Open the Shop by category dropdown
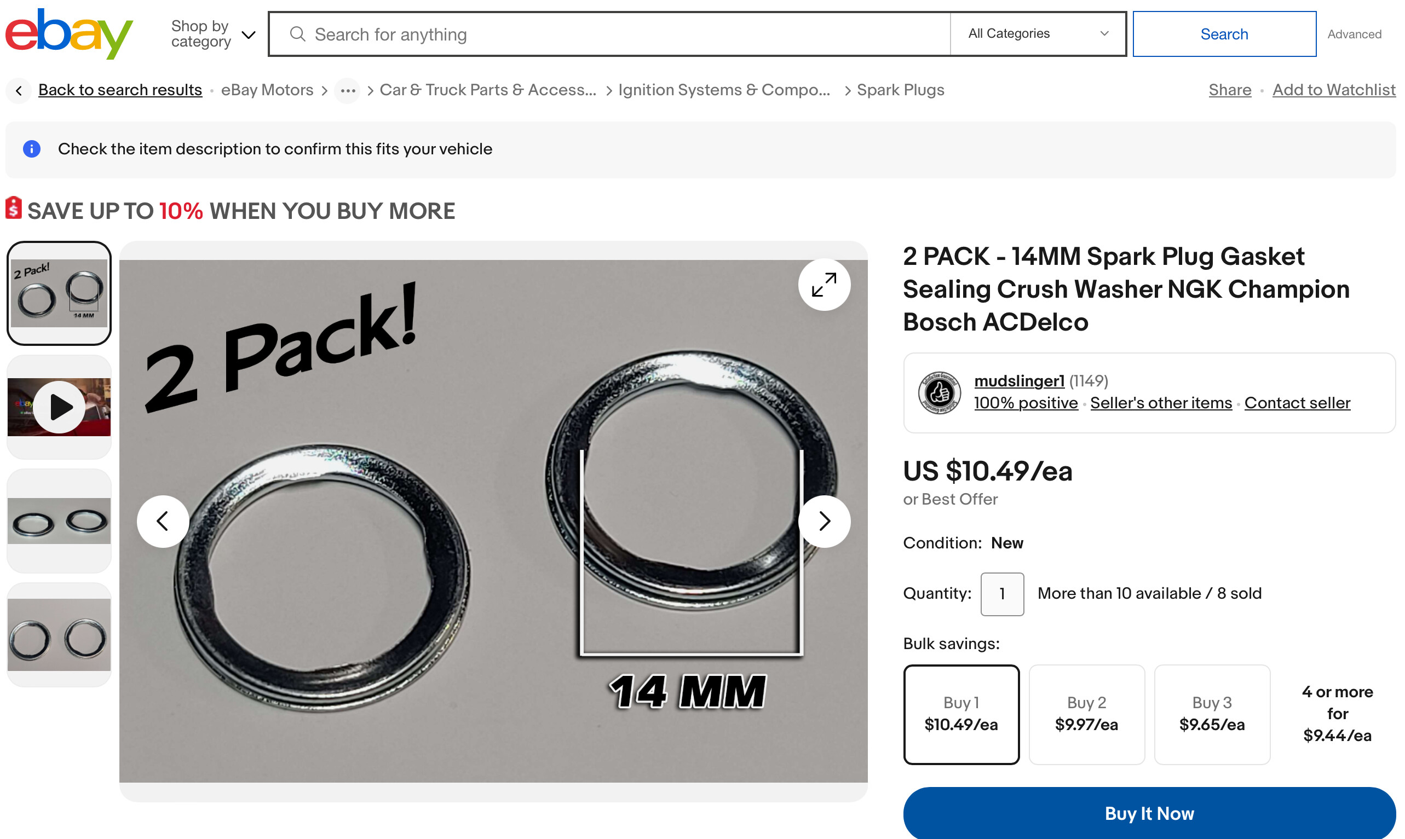The image size is (1405, 839). [212, 34]
